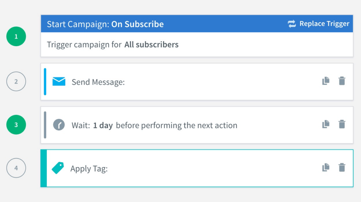
Task: Select green step 3 circle
Action: [x=16, y=124]
